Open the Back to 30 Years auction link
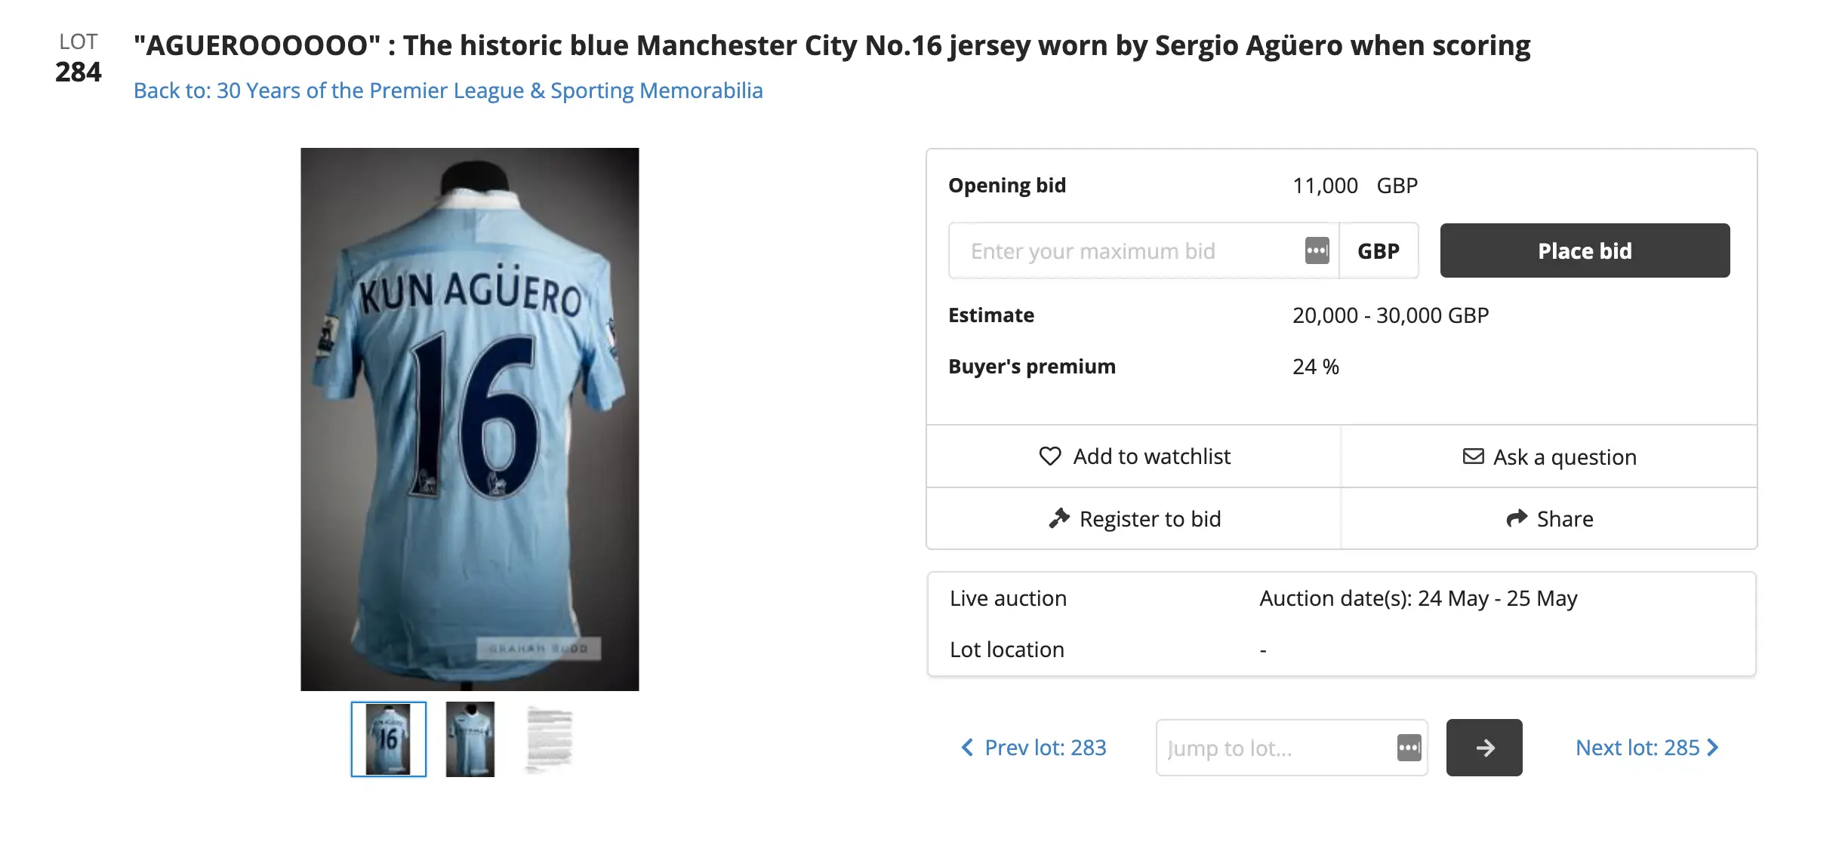This screenshot has width=1836, height=848. coord(448,91)
